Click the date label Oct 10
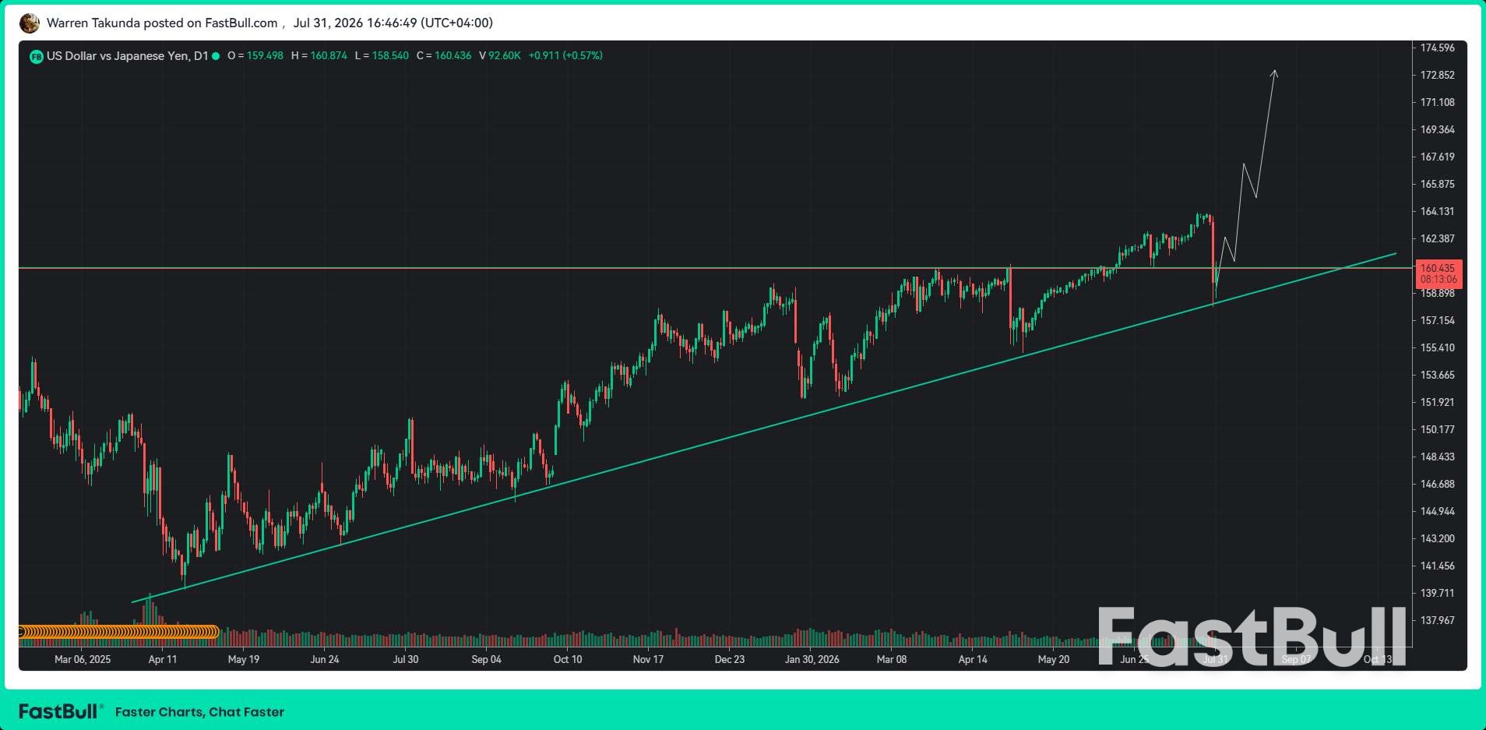This screenshot has height=730, width=1486. (568, 660)
